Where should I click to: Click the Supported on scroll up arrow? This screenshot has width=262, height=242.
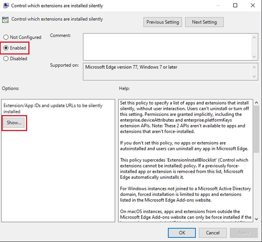254,67
